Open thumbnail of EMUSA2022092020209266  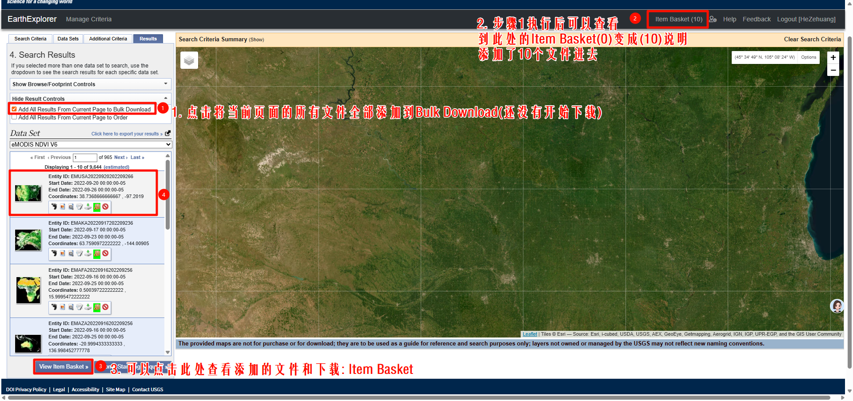[28, 193]
